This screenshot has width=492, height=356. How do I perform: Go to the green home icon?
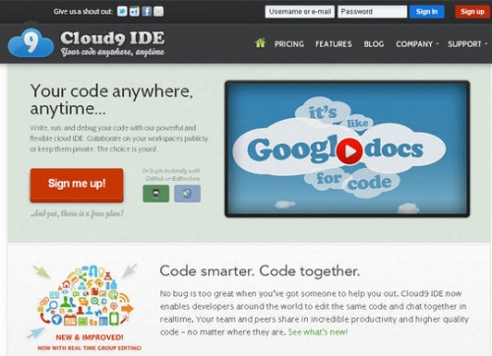point(260,43)
